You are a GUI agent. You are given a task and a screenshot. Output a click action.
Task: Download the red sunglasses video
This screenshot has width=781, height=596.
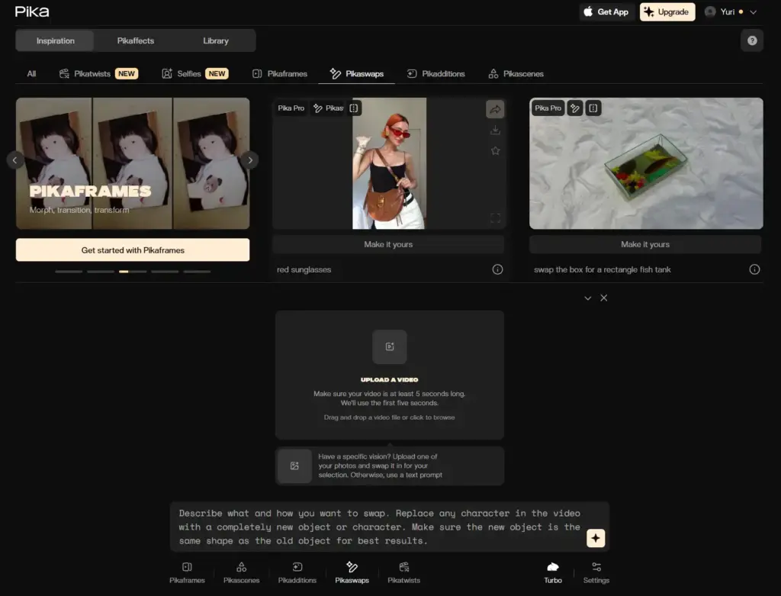point(495,130)
